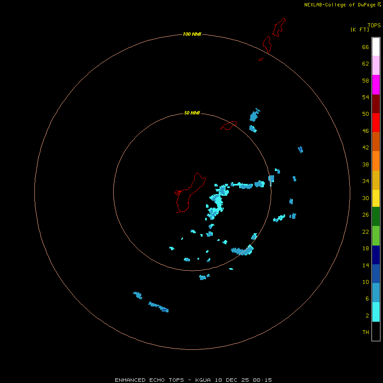Click the magenta 58 K FT legend swatch
This screenshot has width=383, height=383.
tap(376, 85)
